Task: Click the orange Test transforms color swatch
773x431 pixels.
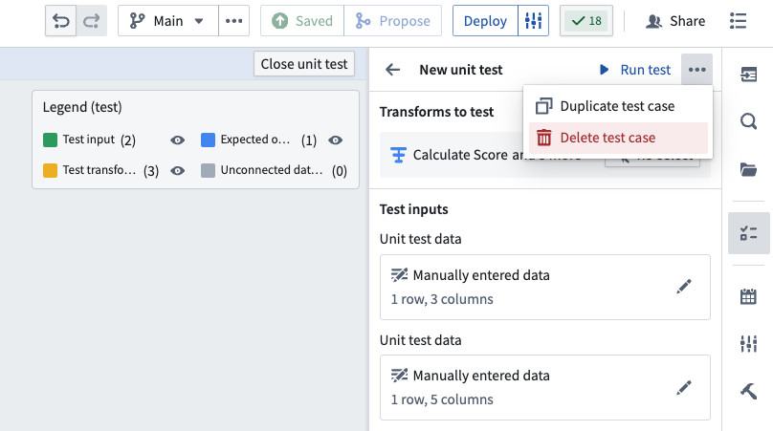Action: click(x=51, y=170)
